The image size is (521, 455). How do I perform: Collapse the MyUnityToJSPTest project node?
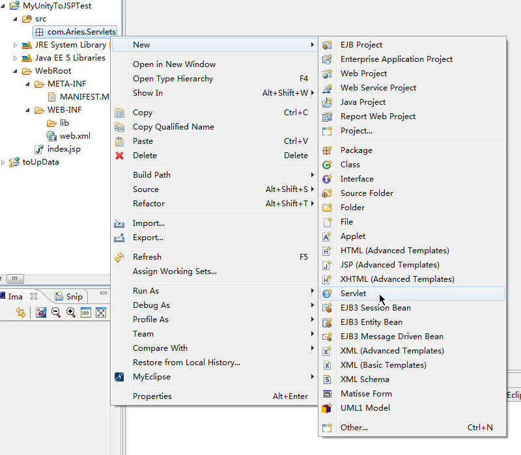3,6
